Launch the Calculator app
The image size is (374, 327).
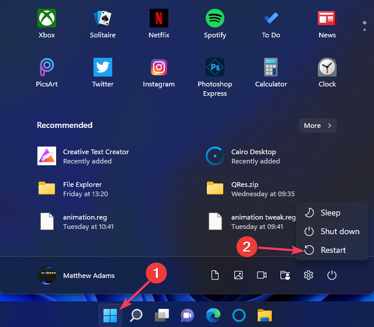click(271, 72)
